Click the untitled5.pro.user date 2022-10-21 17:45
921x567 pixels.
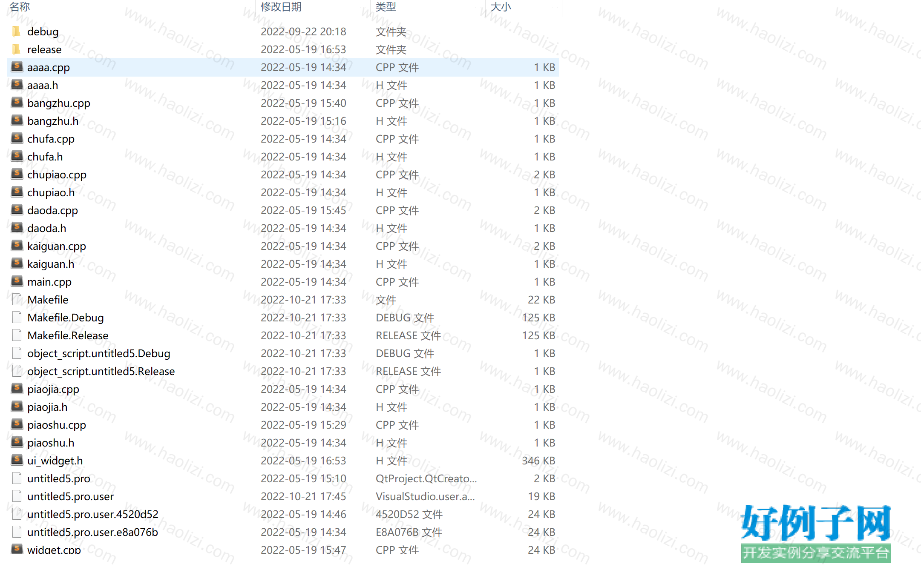click(303, 496)
